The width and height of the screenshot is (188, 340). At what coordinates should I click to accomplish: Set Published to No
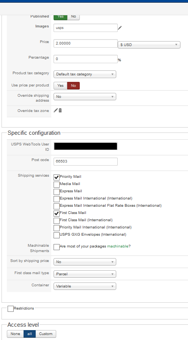73,16
